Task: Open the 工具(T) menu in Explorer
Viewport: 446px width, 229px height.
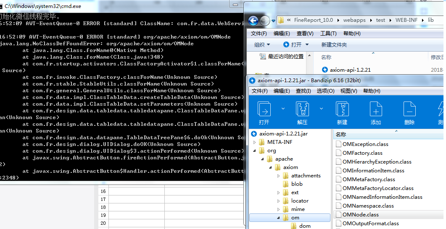Action: 328,34
